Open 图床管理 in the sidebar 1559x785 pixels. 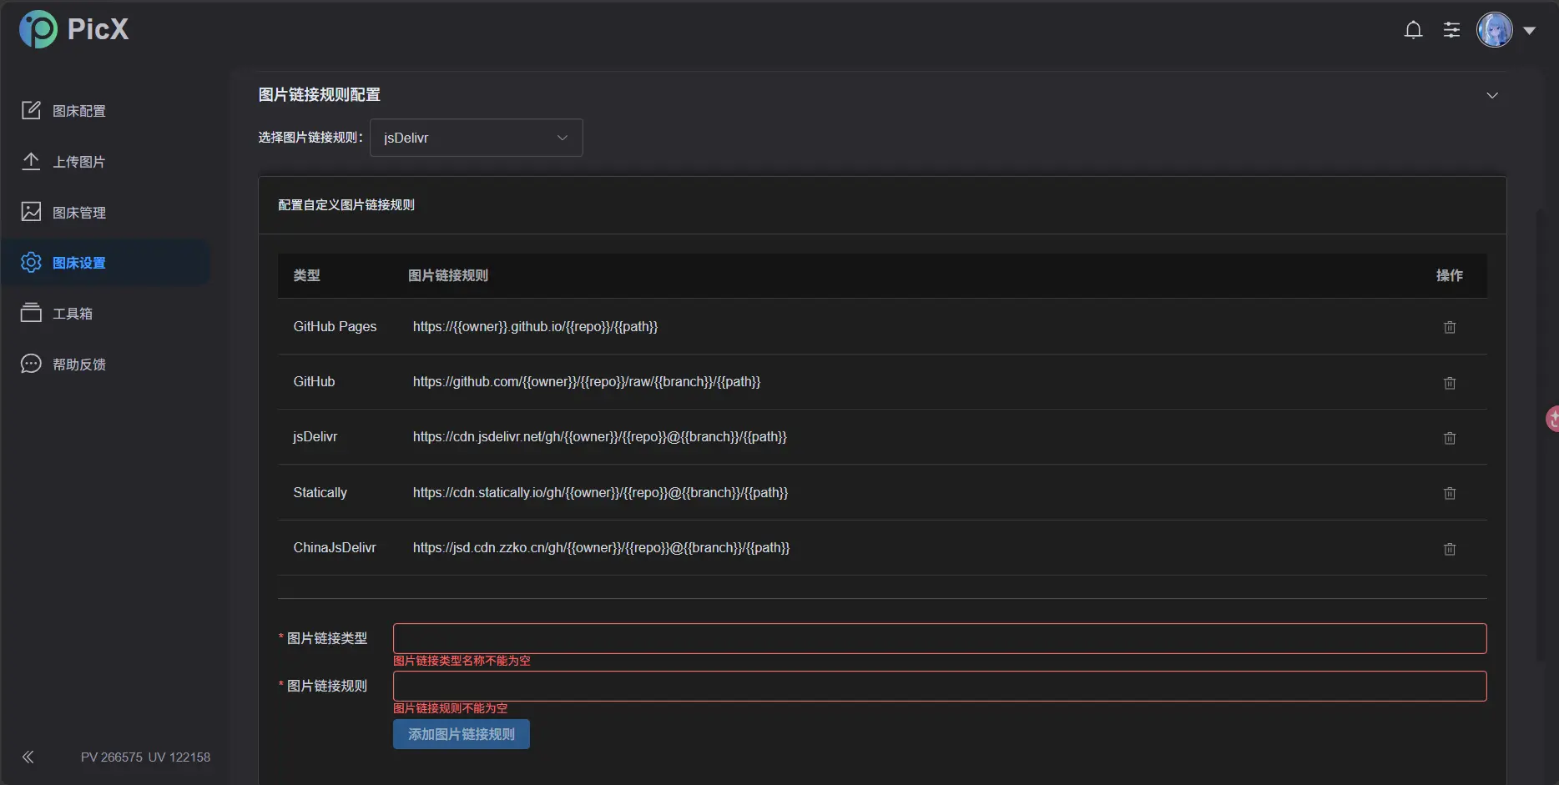pyautogui.click(x=106, y=212)
